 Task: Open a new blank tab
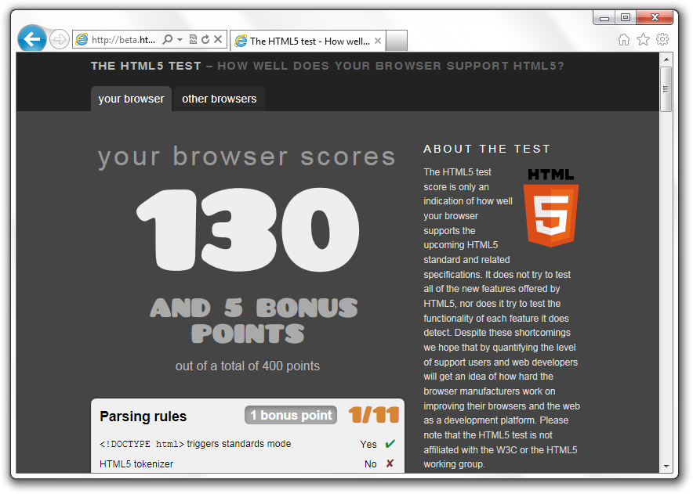pos(397,41)
